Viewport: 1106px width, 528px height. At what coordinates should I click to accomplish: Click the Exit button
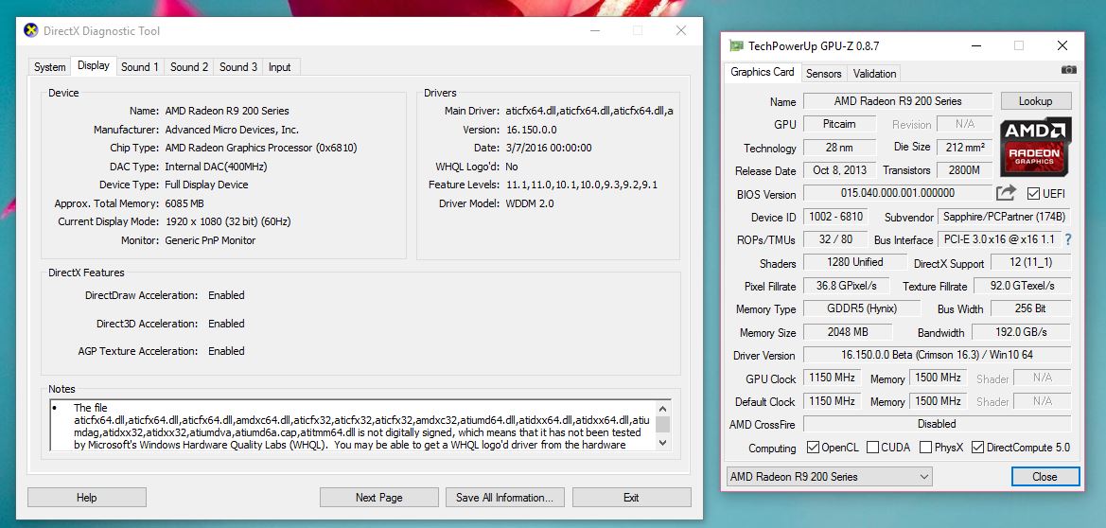631,498
